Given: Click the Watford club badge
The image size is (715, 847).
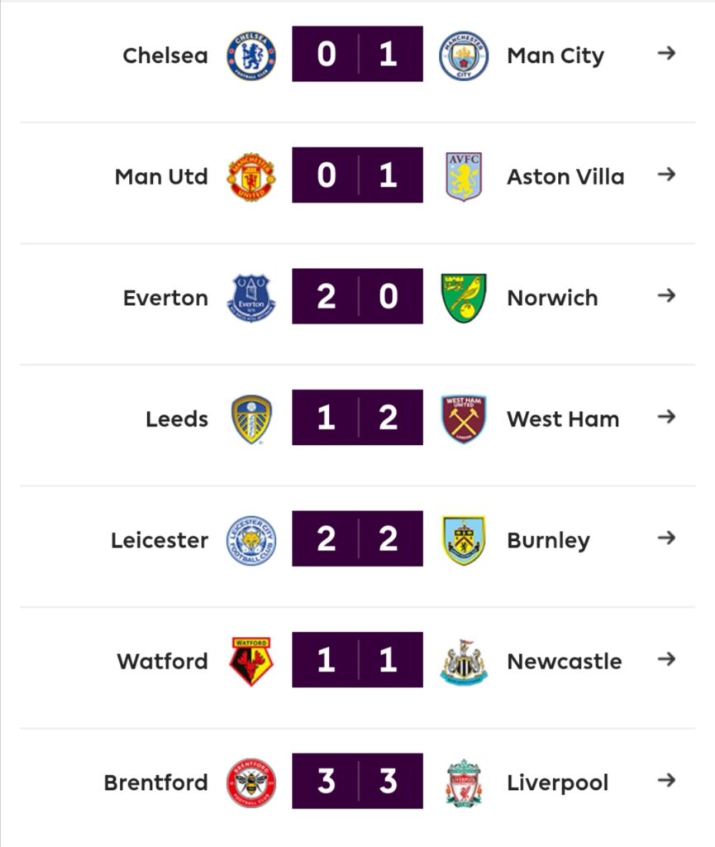Looking at the screenshot, I should 251,661.
